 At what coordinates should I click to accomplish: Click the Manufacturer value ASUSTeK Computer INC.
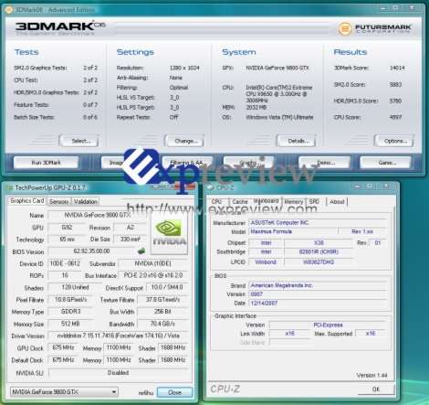click(x=318, y=223)
